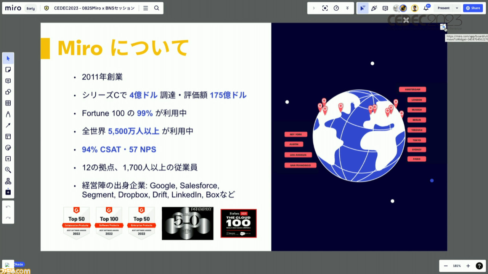Click the '2011年創業' bullet text
Image resolution: width=488 pixels, height=274 pixels.
tap(102, 77)
